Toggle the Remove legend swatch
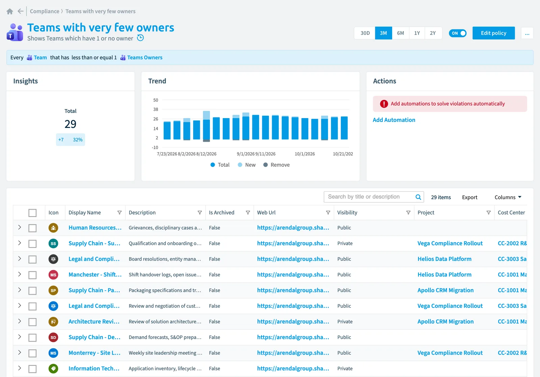The image size is (540, 377). pos(266,165)
